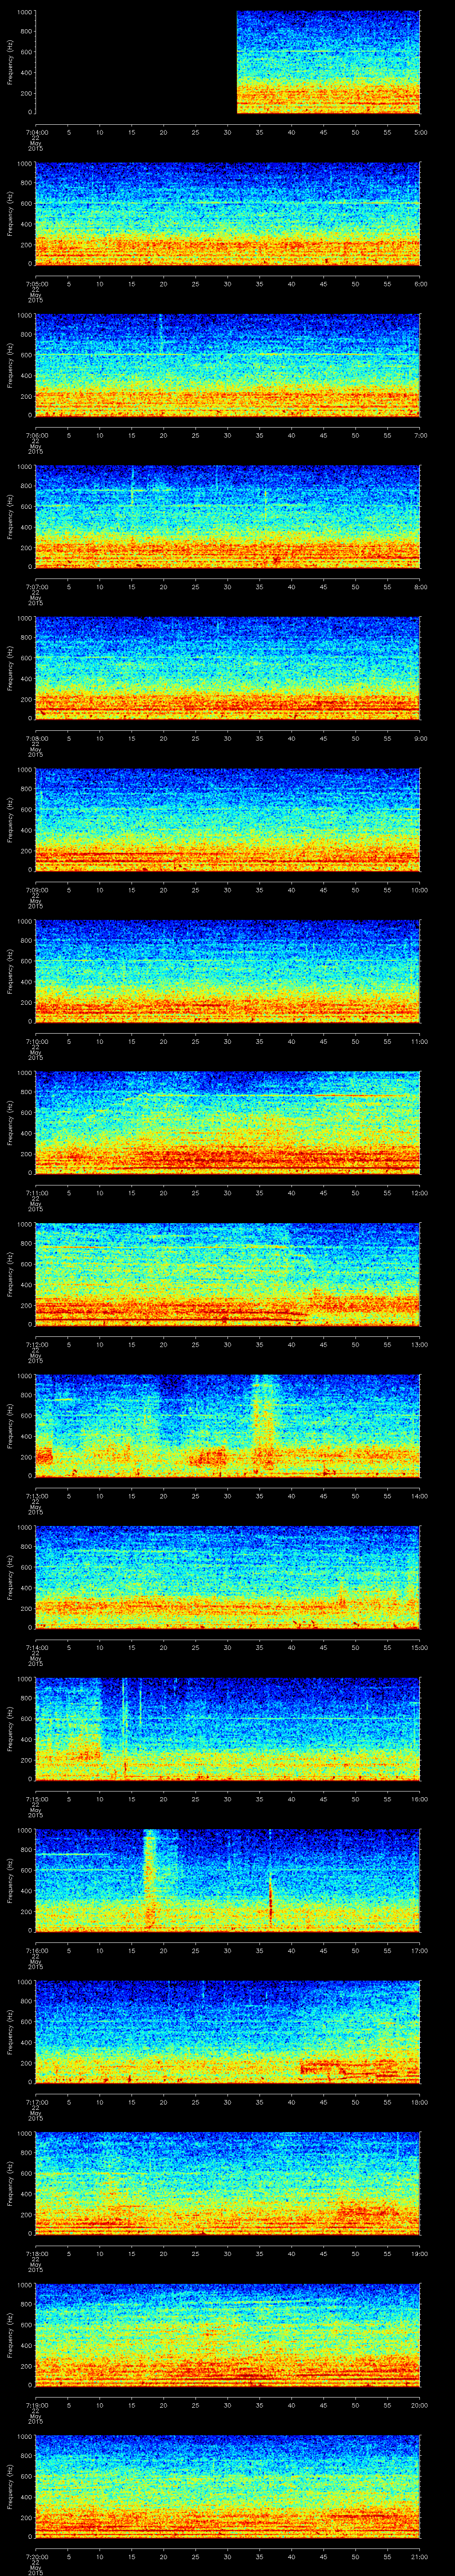Choose the spectrogram panel starting at 7:11:00

click(x=228, y=1123)
